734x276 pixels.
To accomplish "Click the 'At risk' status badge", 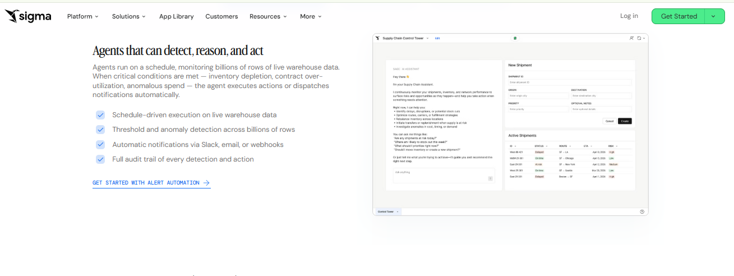I will pos(539,164).
